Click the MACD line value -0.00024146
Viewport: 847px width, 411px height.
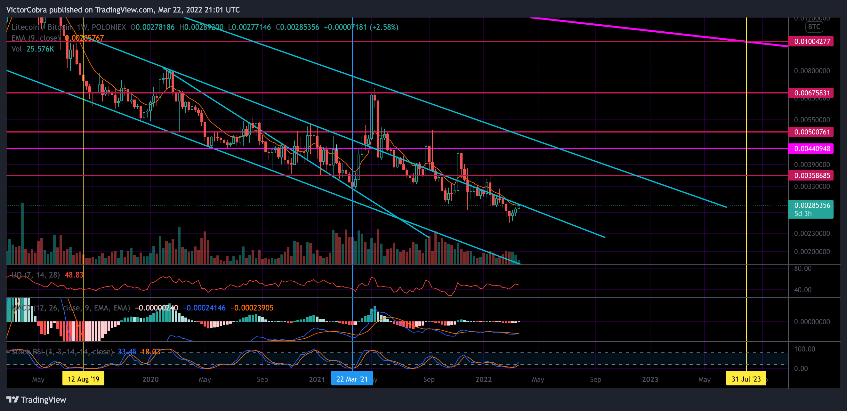pyautogui.click(x=204, y=308)
